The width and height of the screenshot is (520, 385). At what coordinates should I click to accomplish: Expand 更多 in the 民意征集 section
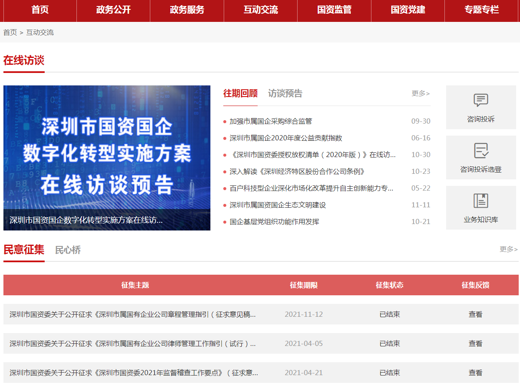[x=508, y=249]
